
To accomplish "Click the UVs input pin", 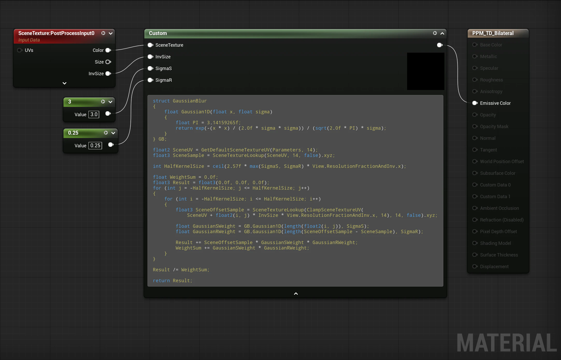I will 20,50.
